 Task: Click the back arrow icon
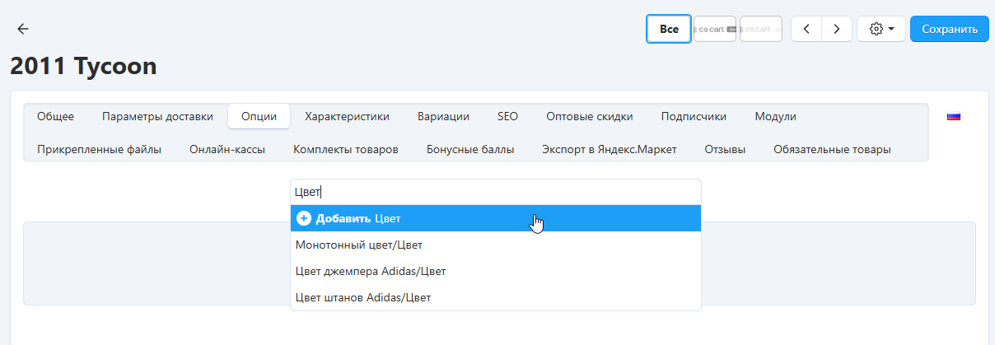pyautogui.click(x=23, y=29)
